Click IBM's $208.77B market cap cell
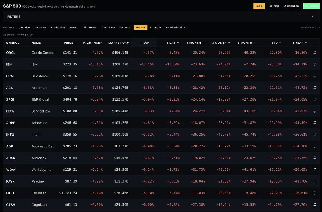The width and height of the screenshot is (322, 212). (120, 64)
